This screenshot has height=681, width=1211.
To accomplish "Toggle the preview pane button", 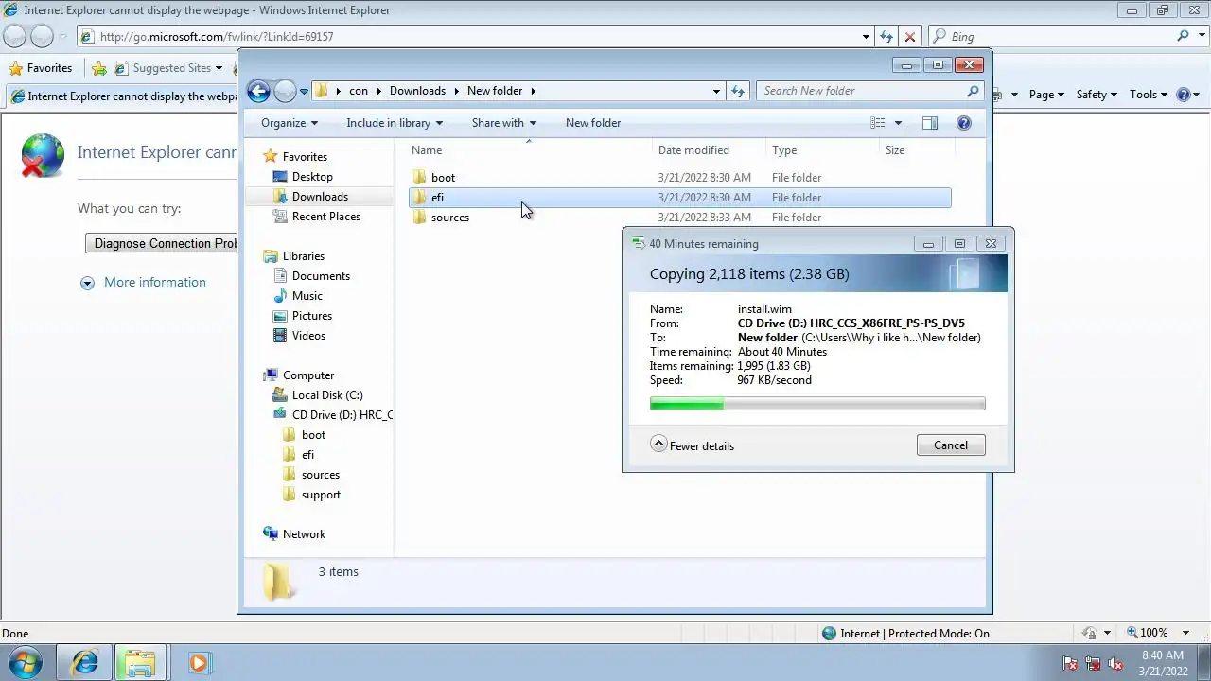I will pos(930,123).
